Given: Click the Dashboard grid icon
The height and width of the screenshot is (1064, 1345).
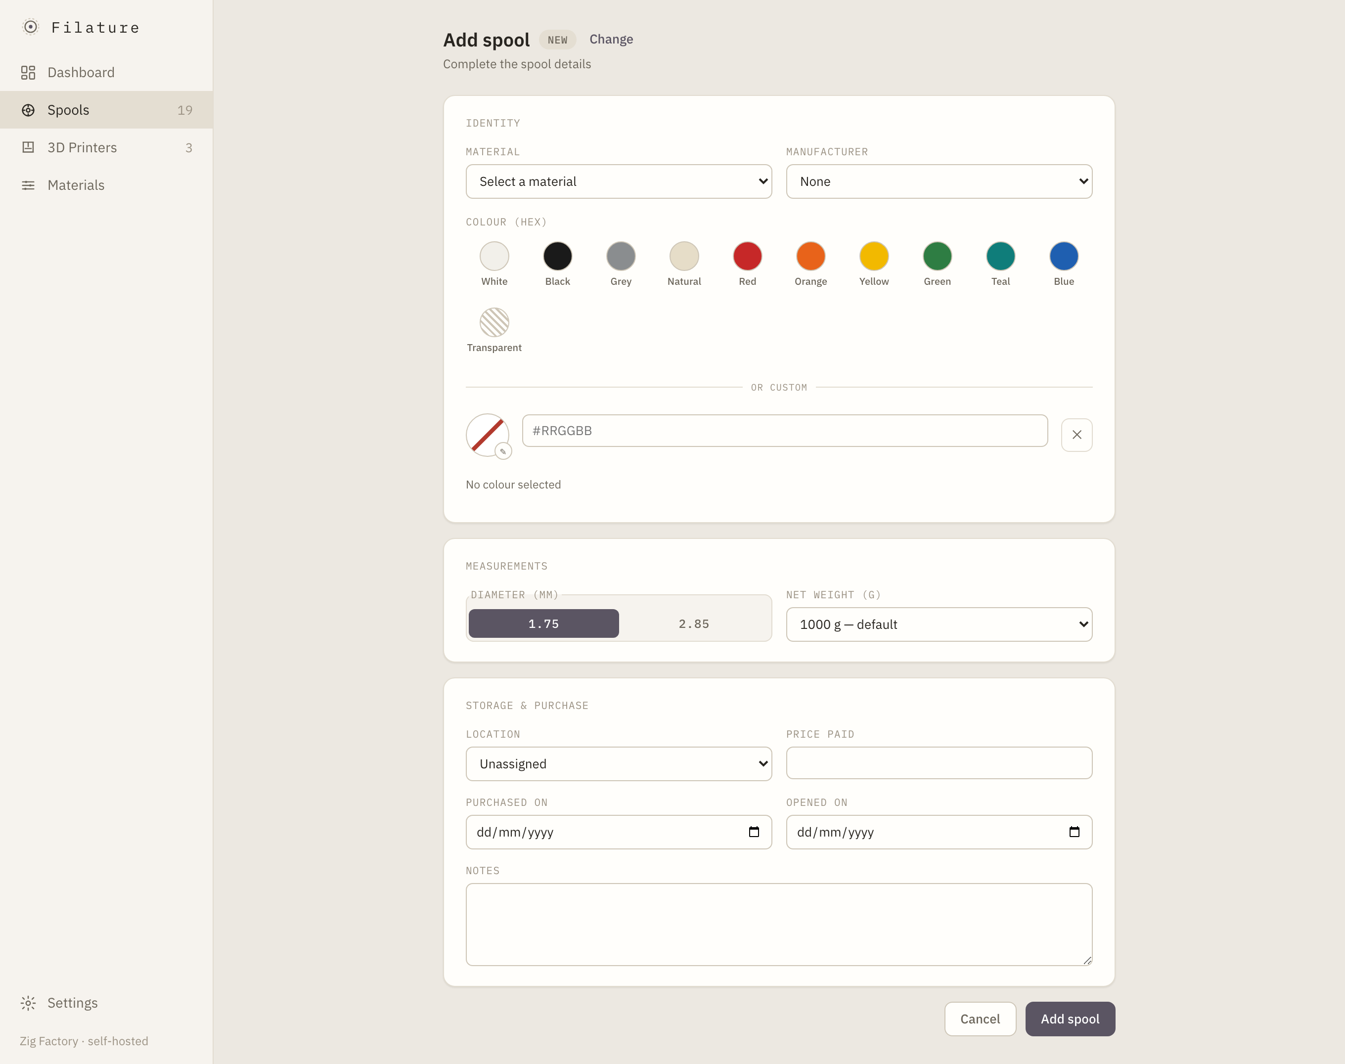Looking at the screenshot, I should pos(28,72).
